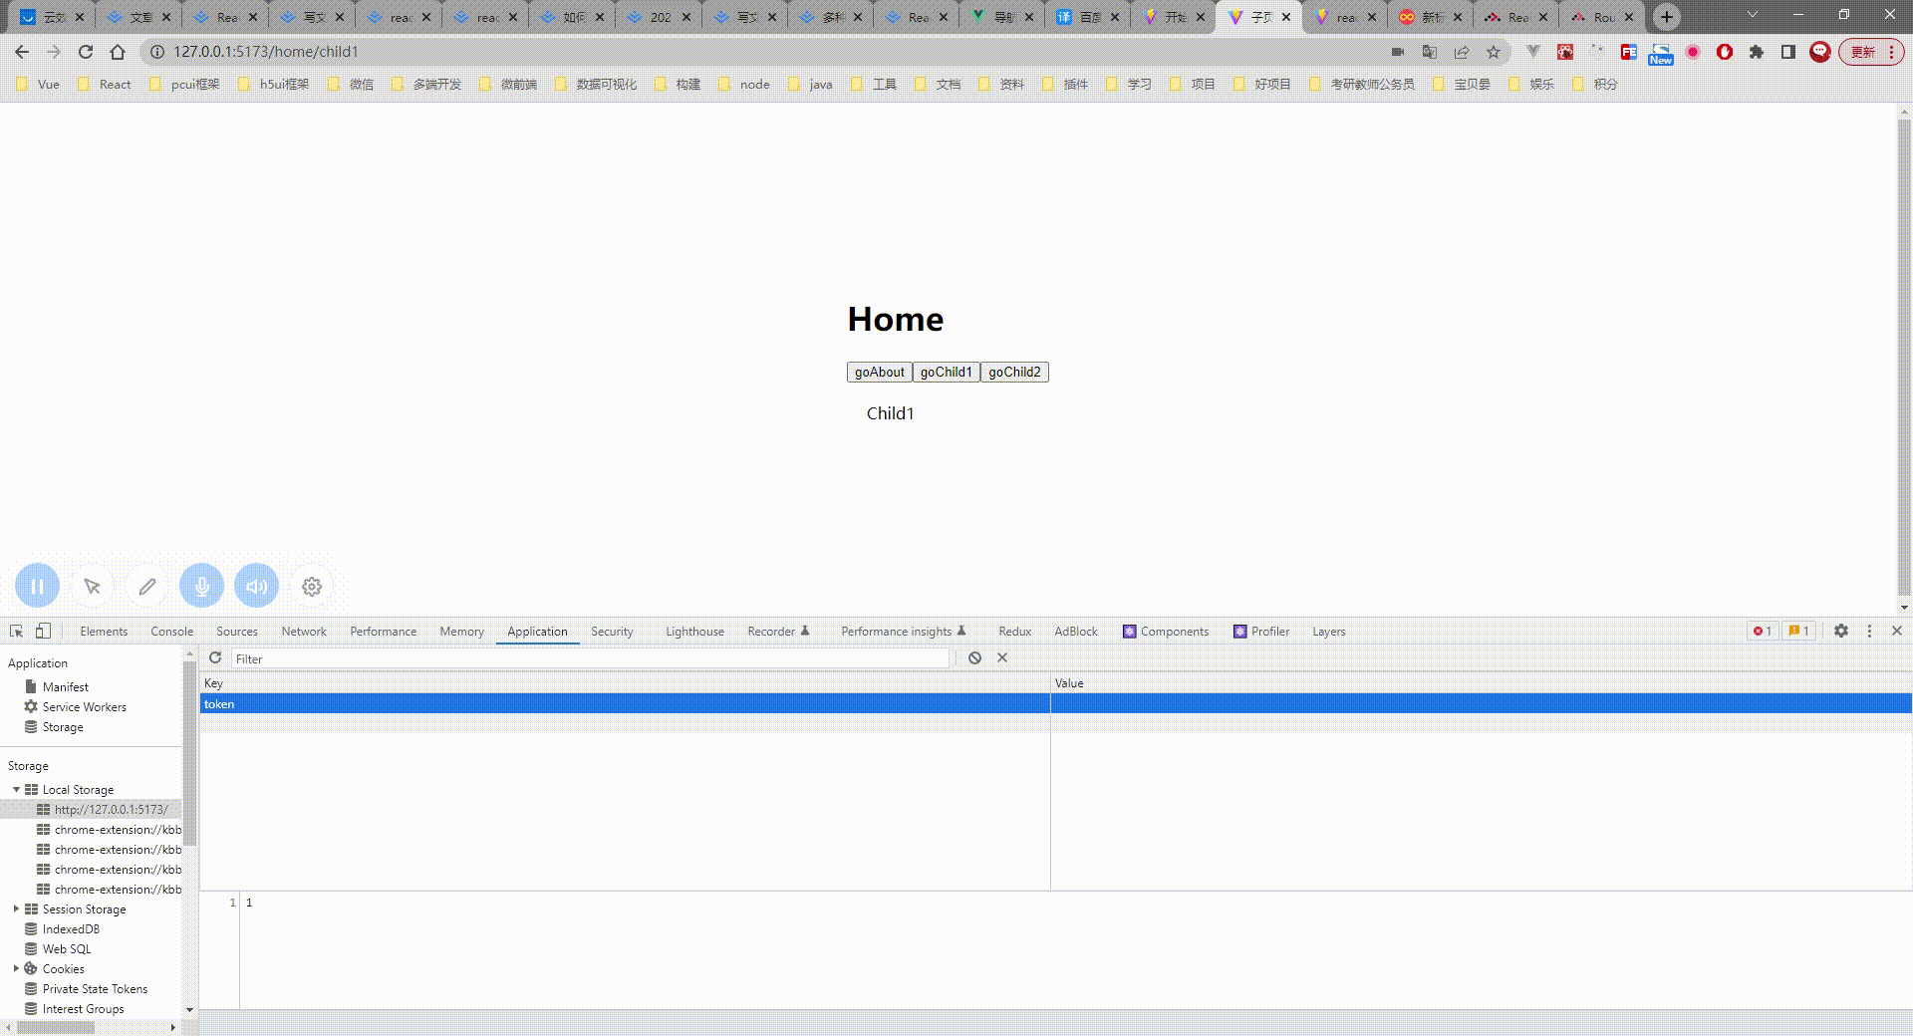Image resolution: width=1913 pixels, height=1036 pixels.
Task: Click the sidebar horizontal scrollbar thumb
Action: tap(56, 1027)
